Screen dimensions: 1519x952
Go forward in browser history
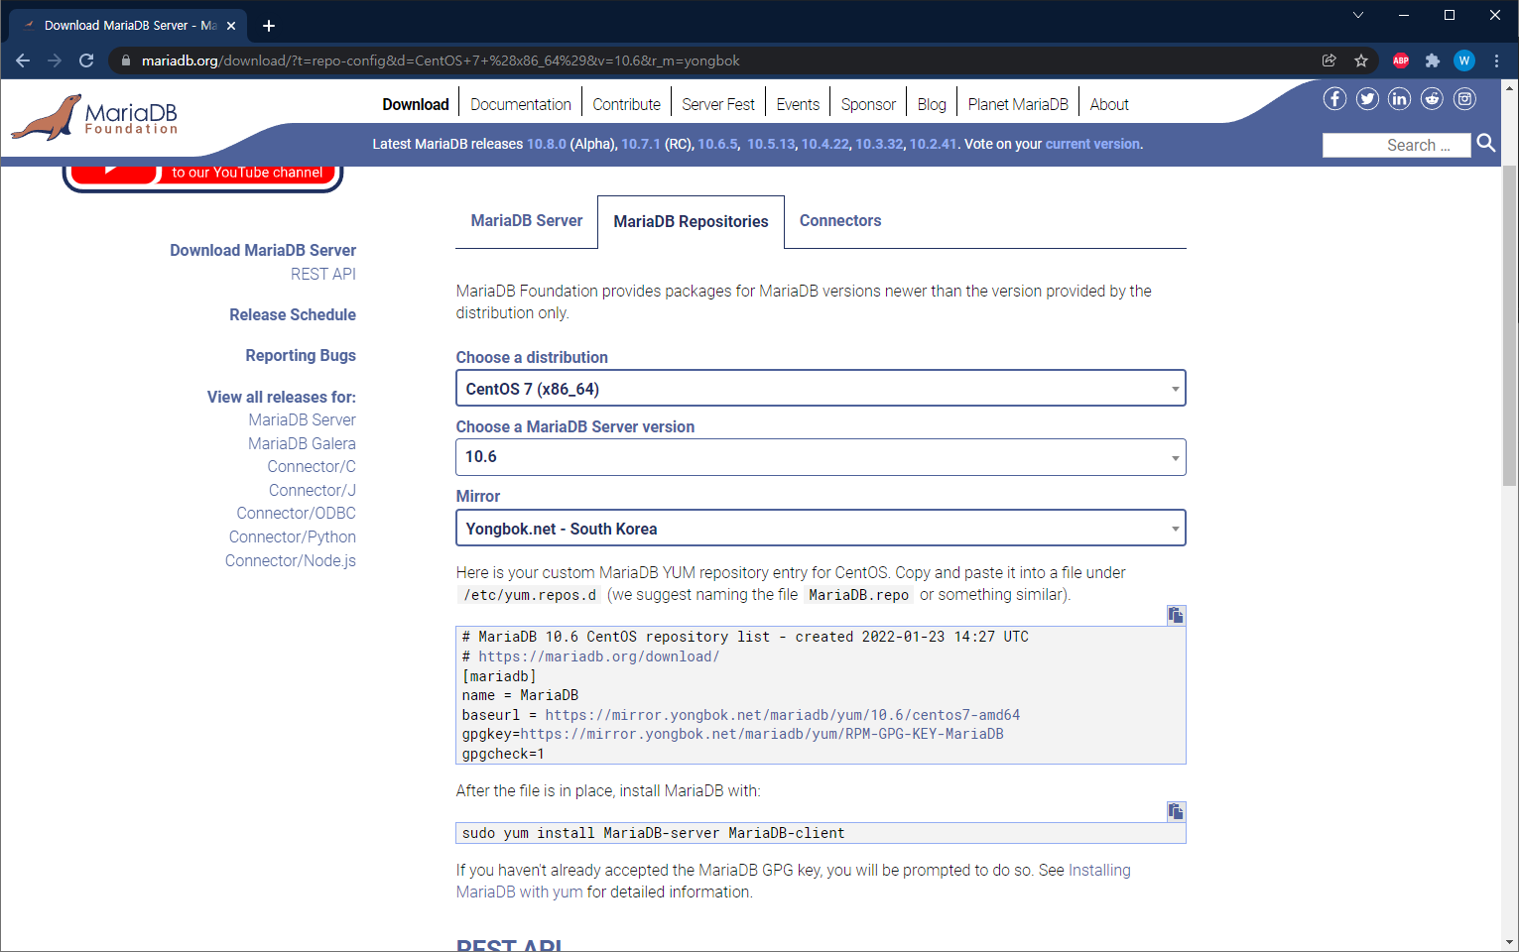55,60
